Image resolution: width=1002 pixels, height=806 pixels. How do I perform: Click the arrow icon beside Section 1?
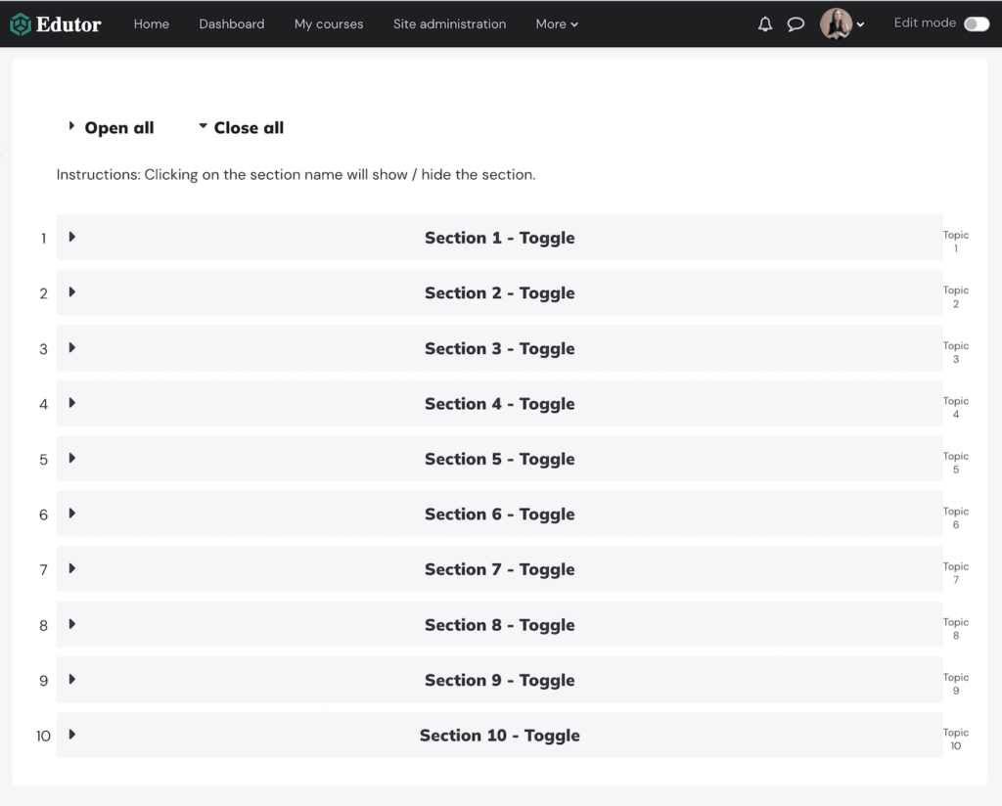[x=72, y=237]
